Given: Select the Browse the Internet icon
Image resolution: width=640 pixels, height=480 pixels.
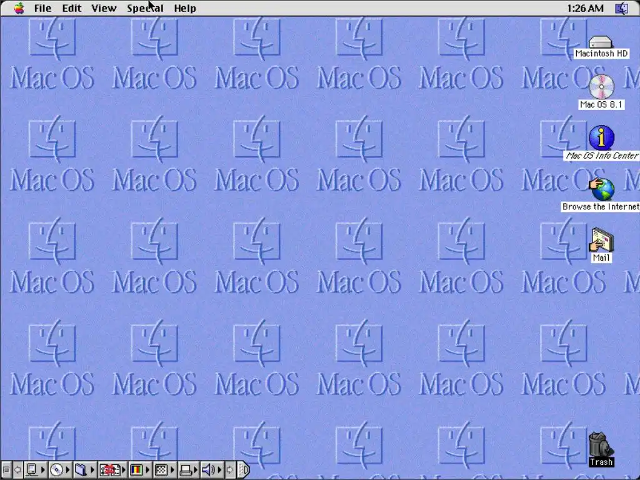Looking at the screenshot, I should tap(601, 189).
